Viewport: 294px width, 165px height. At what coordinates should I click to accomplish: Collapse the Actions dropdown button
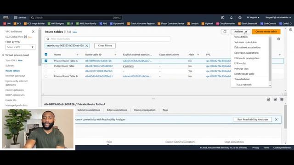pos(240,32)
